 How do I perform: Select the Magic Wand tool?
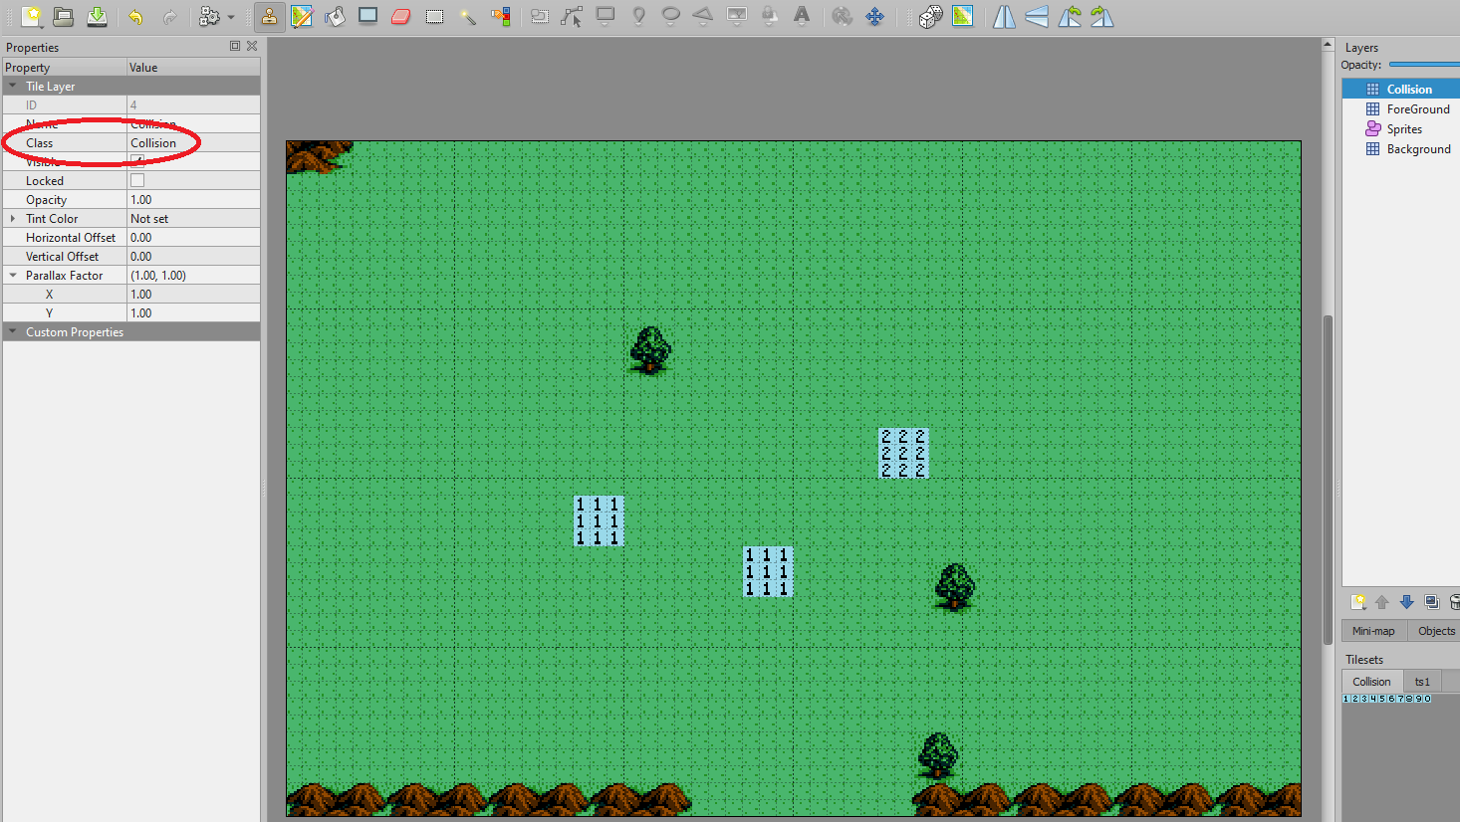click(468, 17)
